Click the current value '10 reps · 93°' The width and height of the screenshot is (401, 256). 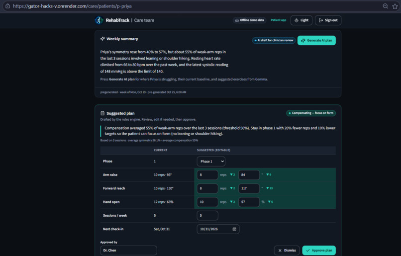[163, 175]
